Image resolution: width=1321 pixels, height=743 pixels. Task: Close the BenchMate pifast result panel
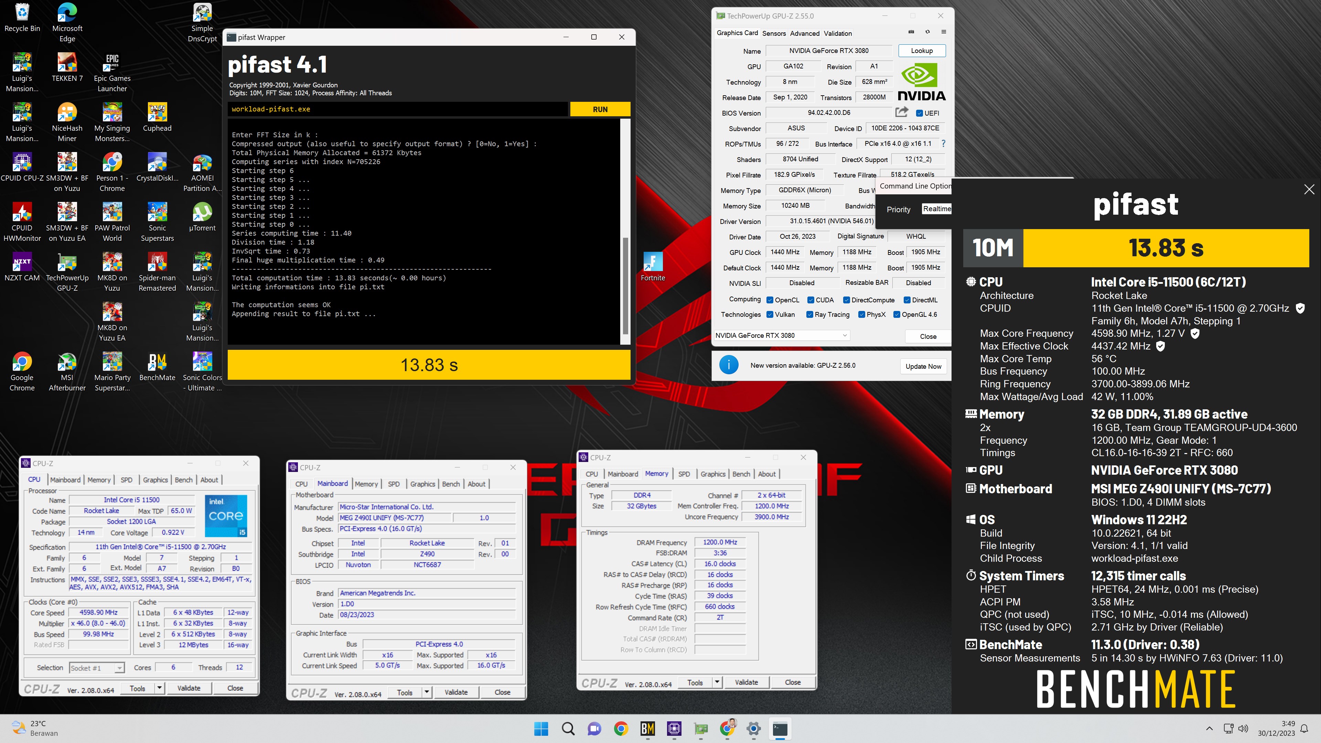1309,190
